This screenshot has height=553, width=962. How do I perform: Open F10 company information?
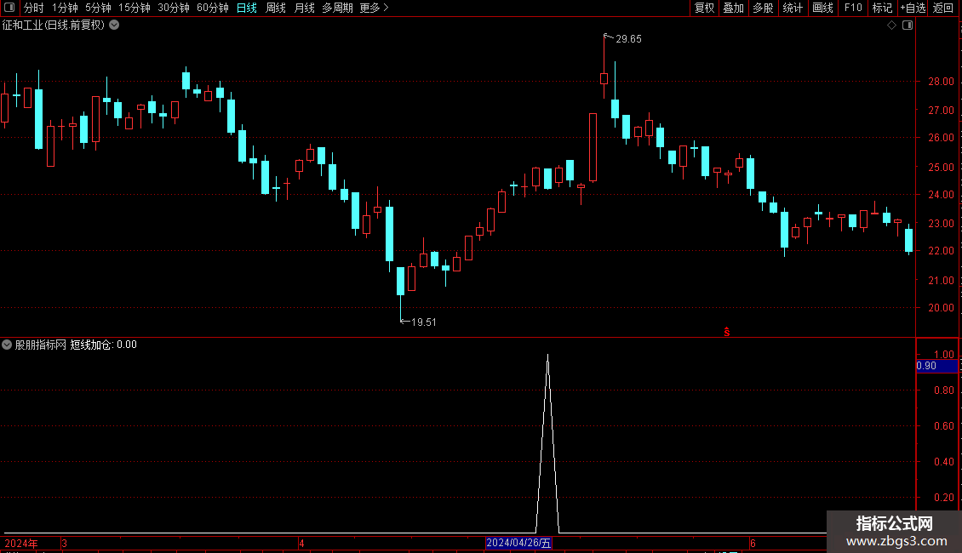coord(853,8)
